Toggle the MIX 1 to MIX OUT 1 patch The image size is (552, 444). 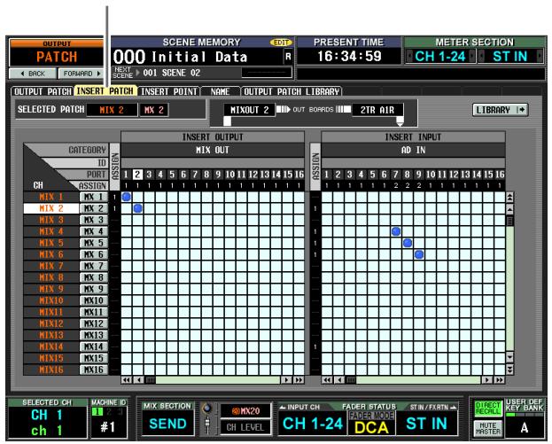point(127,197)
